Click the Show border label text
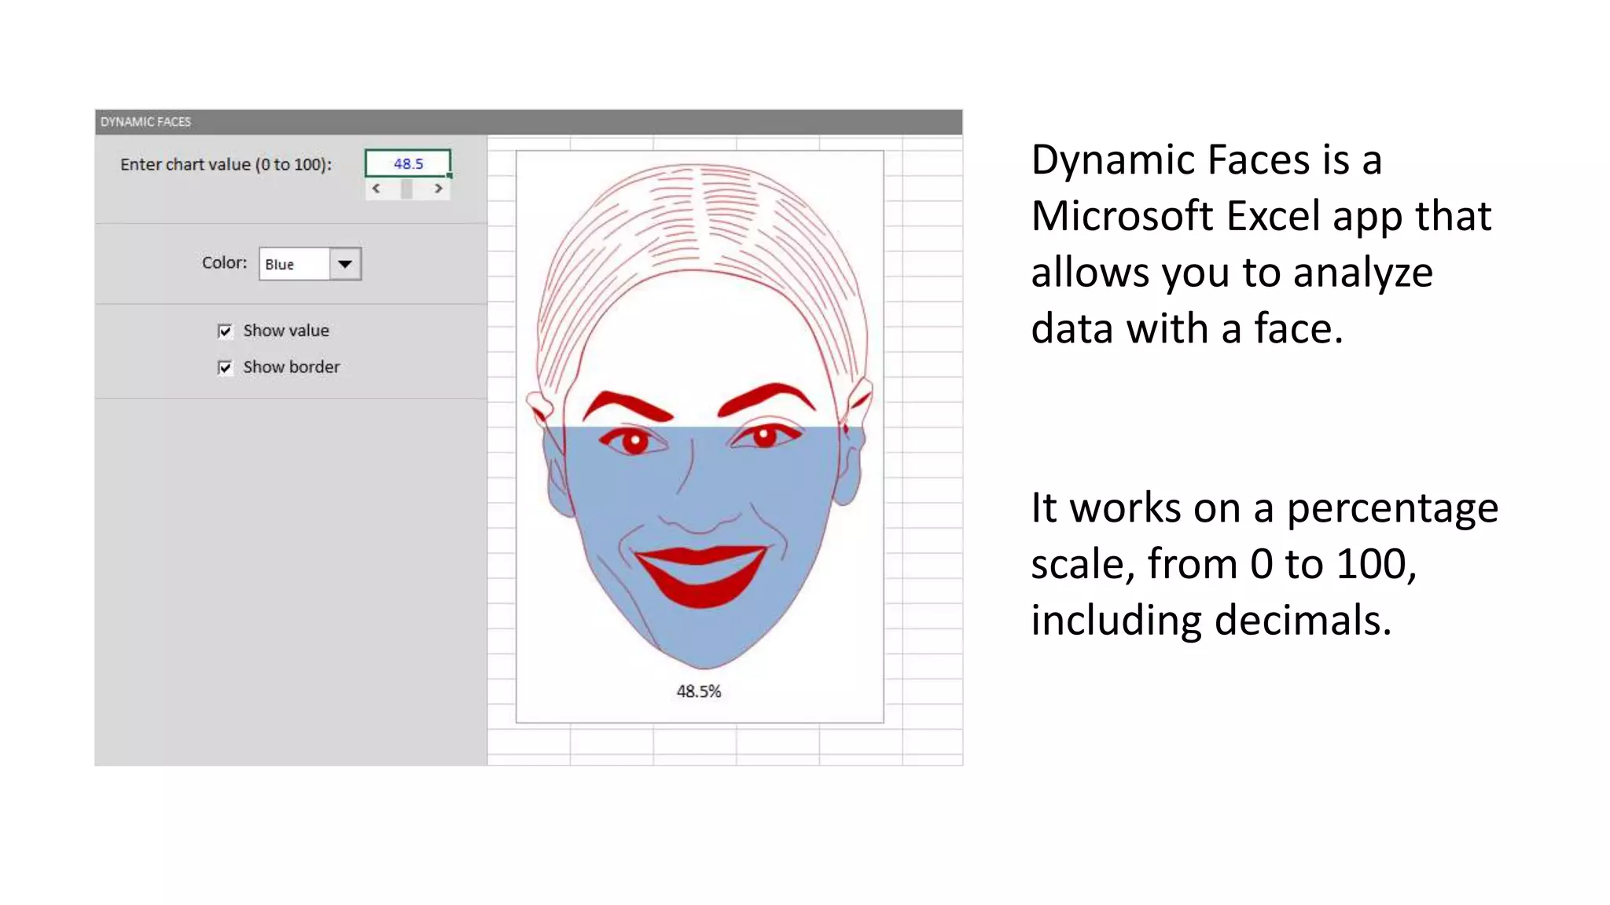The height and width of the screenshot is (905, 1610). click(291, 367)
